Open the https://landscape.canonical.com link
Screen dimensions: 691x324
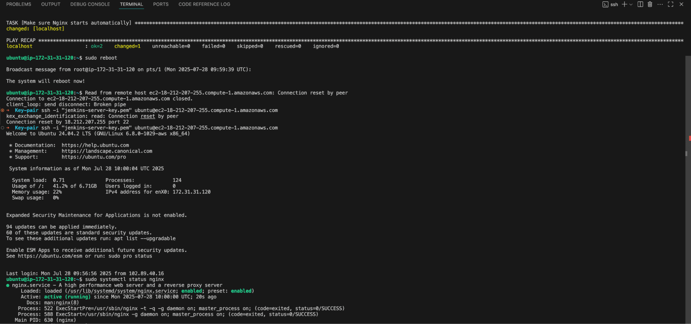107,151
